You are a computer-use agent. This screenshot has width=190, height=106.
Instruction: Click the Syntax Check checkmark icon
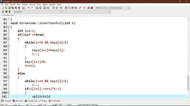80,8
